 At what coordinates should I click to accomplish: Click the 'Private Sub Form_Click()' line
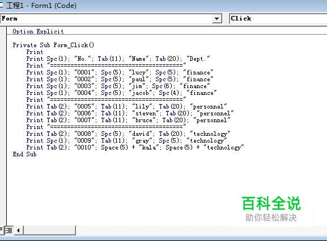[53, 45]
